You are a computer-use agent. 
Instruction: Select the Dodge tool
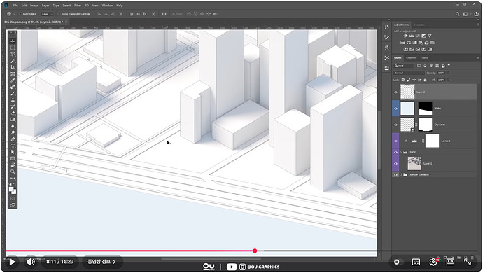[x=13, y=132]
